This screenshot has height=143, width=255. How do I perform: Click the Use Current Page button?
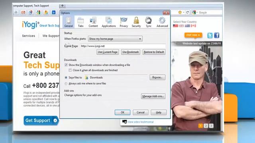click(108, 52)
